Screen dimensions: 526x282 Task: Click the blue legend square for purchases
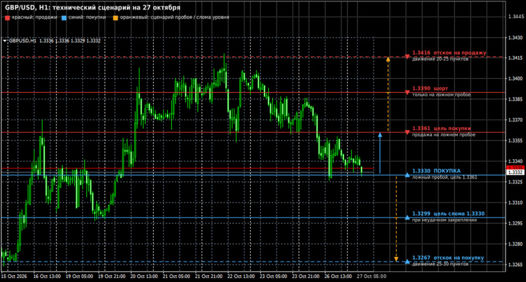[x=64, y=18]
